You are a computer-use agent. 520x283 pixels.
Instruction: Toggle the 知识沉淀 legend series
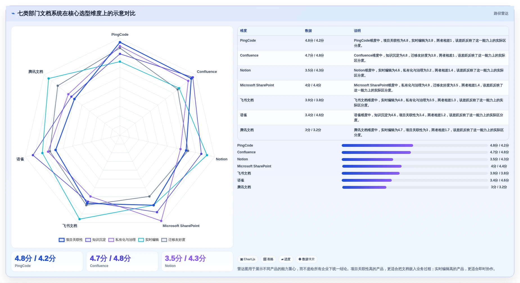pos(96,240)
